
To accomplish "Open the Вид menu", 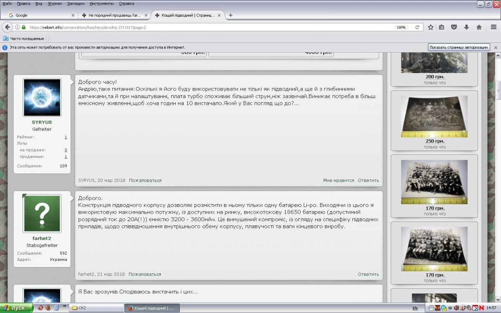I will [x=39, y=3].
